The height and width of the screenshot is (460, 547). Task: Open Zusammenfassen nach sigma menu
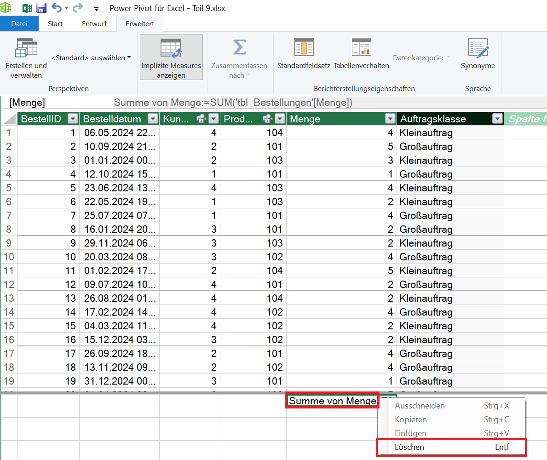pyautogui.click(x=239, y=58)
